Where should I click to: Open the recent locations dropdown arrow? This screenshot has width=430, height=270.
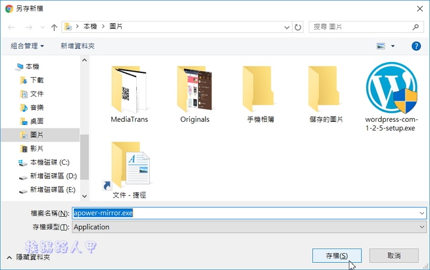tap(42, 27)
